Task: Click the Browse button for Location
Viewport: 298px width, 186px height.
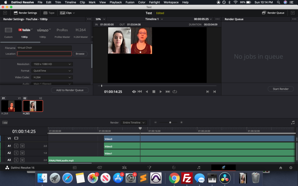Action: pos(80,54)
